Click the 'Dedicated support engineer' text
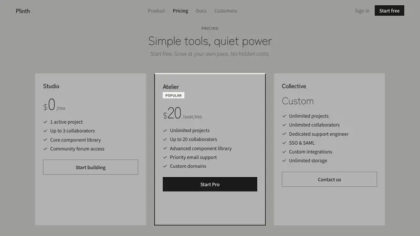The width and height of the screenshot is (420, 236). click(319, 134)
